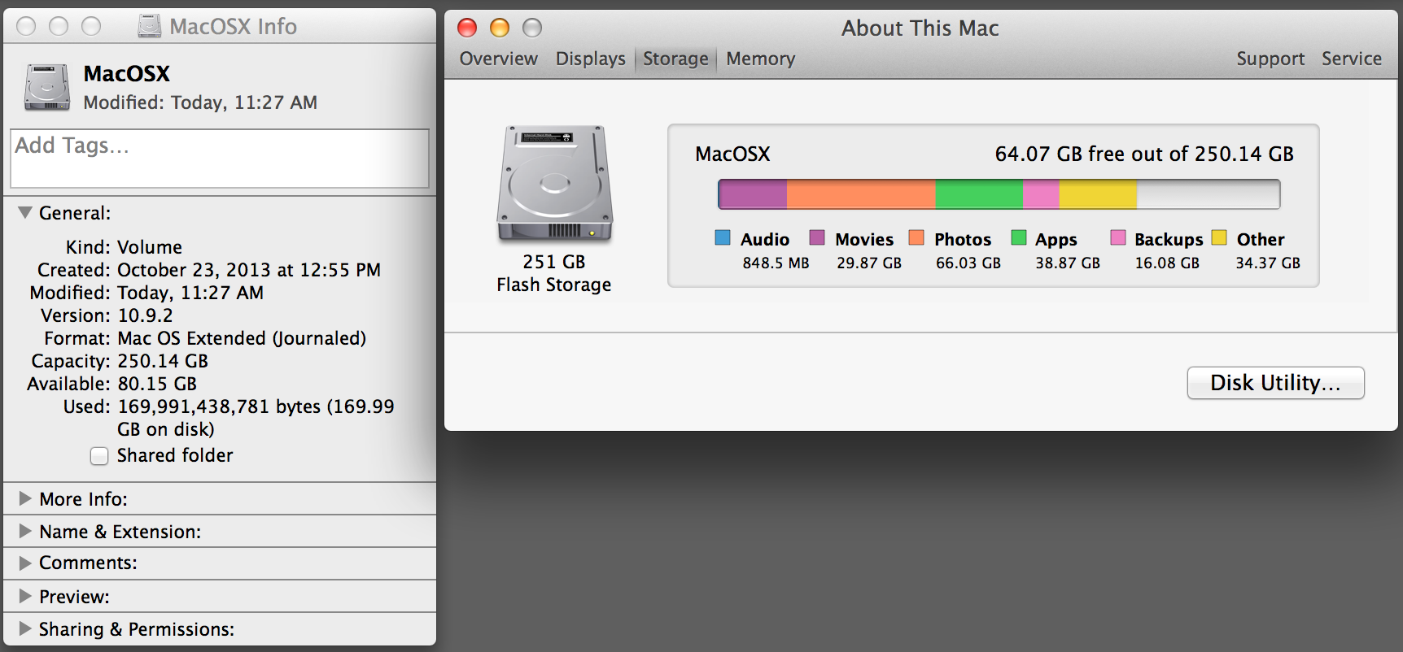The width and height of the screenshot is (1403, 652).
Task: Click the Other size 34.37 GB
Action: point(1268,263)
